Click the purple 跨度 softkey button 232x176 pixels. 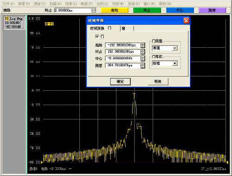212,10
